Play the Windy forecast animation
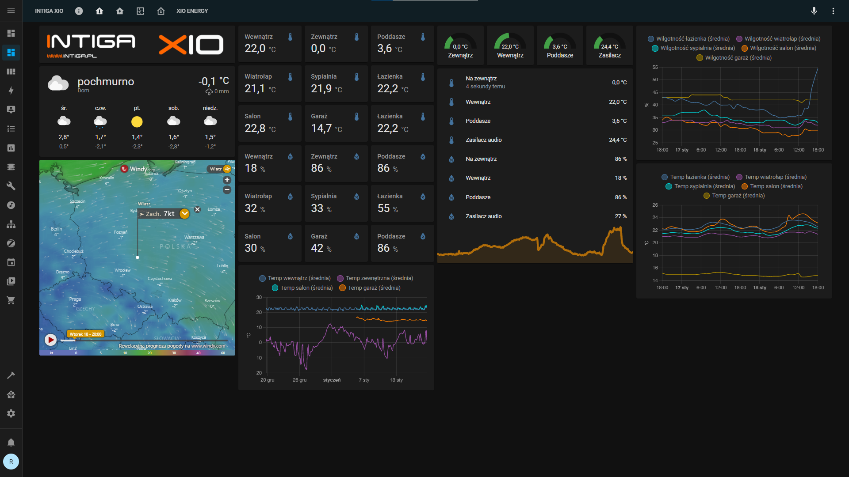The image size is (849, 477). coord(50,340)
